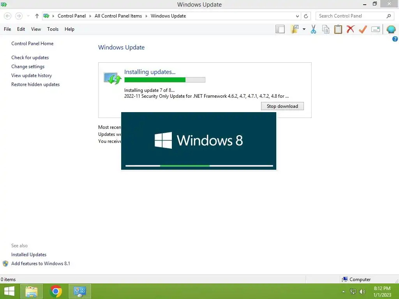Viewport: 399px width, 299px height.
Task: Open Change settings link
Action: [28, 67]
